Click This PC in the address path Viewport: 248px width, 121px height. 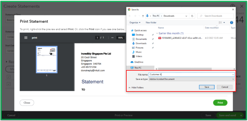(x=156, y=16)
